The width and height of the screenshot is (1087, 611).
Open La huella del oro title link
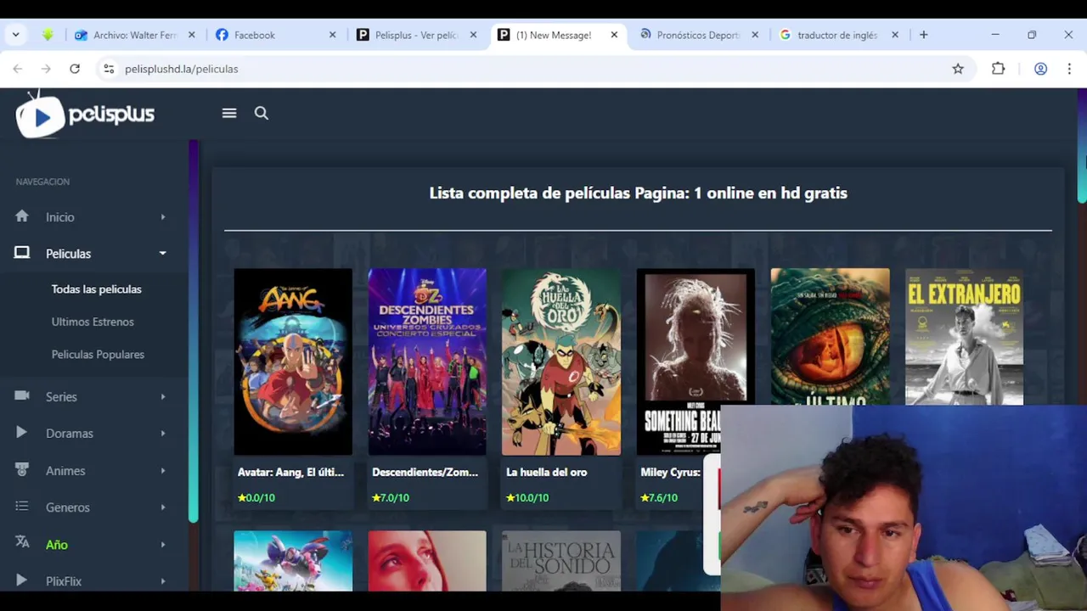click(x=546, y=473)
